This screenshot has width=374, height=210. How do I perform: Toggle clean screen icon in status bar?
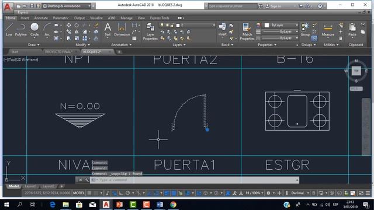tap(361, 193)
